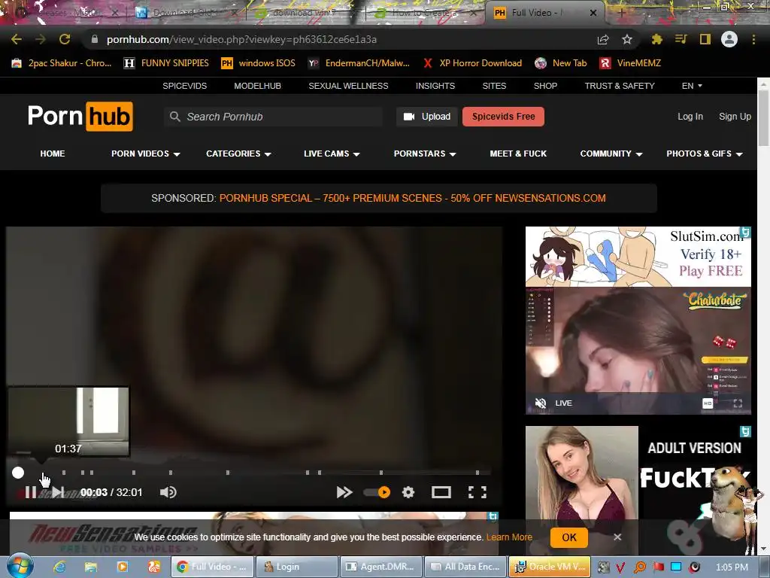Focus the Search Pornhub input field
The image size is (770, 578).
[273, 117]
